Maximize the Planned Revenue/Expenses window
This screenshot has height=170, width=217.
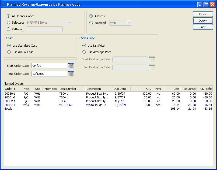(x=206, y=4)
